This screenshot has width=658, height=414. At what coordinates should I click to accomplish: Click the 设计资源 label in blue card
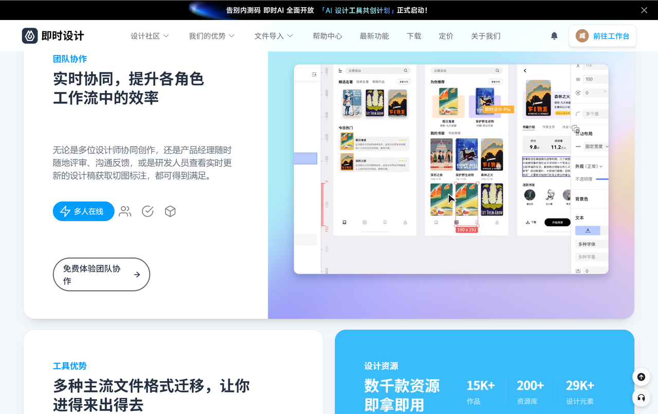tap(381, 366)
